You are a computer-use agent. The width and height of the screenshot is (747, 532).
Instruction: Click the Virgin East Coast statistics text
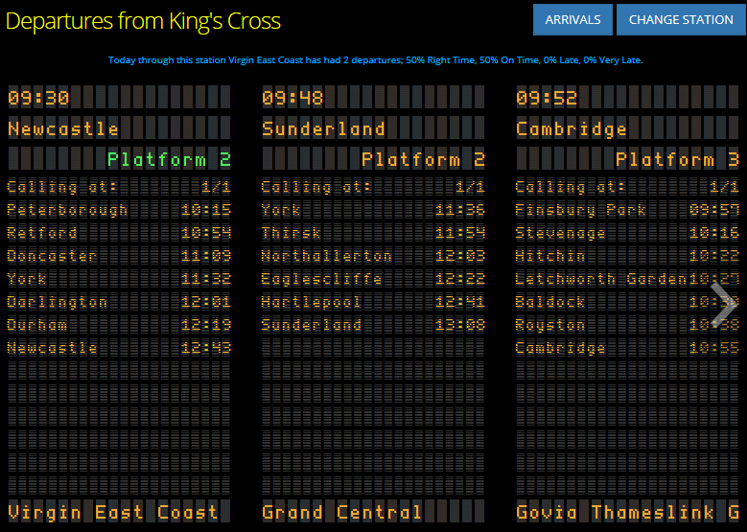(x=376, y=60)
